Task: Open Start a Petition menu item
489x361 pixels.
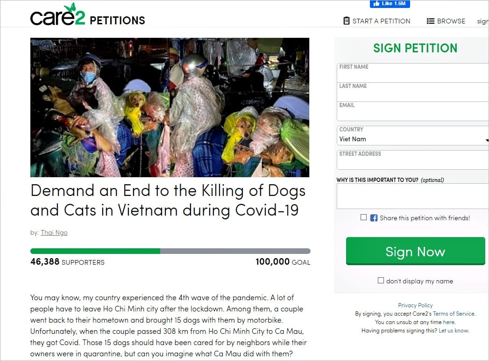Action: click(381, 21)
